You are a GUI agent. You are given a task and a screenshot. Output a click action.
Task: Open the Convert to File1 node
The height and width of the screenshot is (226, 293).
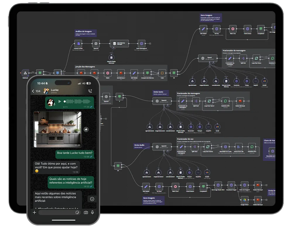[79, 44]
